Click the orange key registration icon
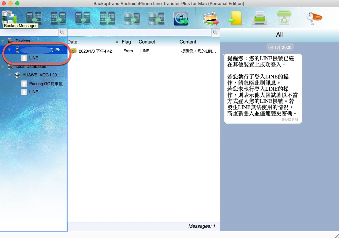The width and height of the screenshot is (339, 238). click(314, 18)
